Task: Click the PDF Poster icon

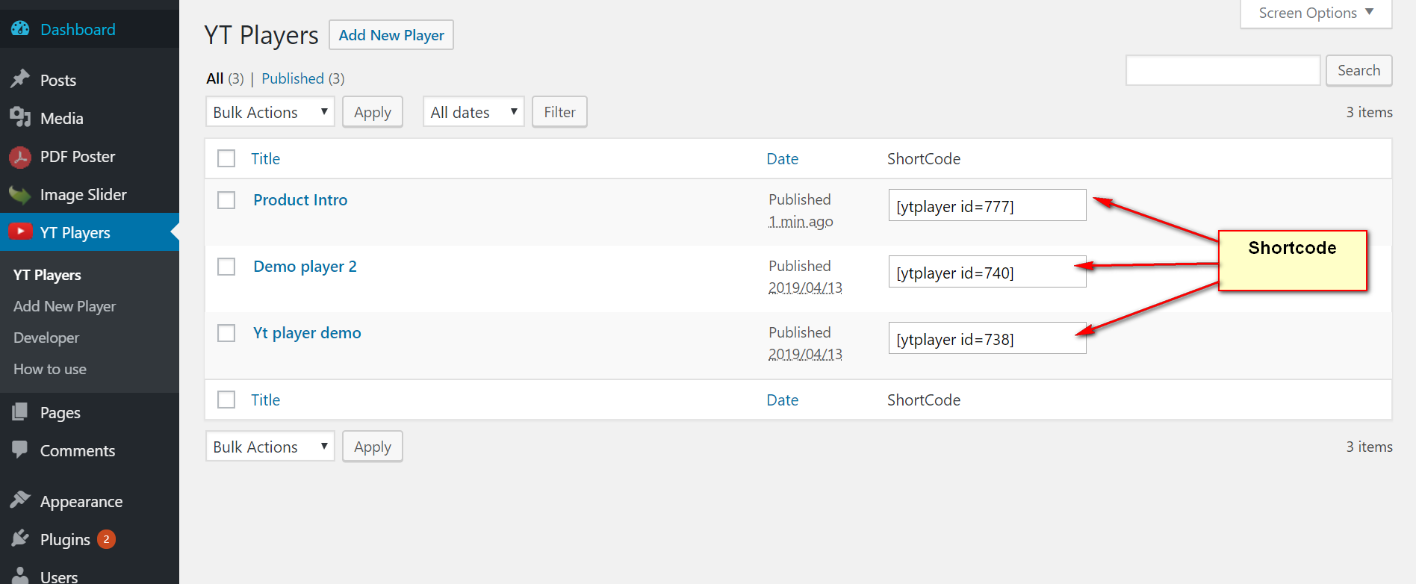Action: [20, 157]
